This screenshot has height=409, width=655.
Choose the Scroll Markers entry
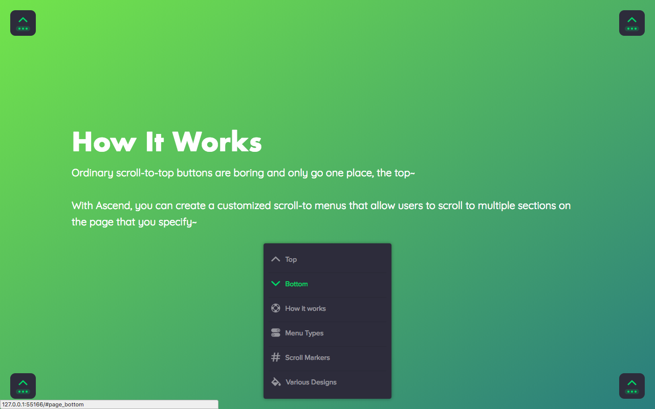tap(327, 357)
